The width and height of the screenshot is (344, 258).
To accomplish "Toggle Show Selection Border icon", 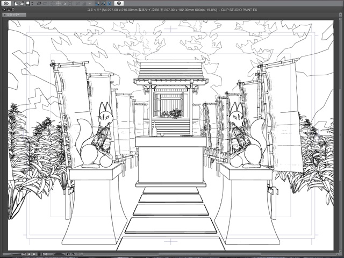I will pos(90,4).
